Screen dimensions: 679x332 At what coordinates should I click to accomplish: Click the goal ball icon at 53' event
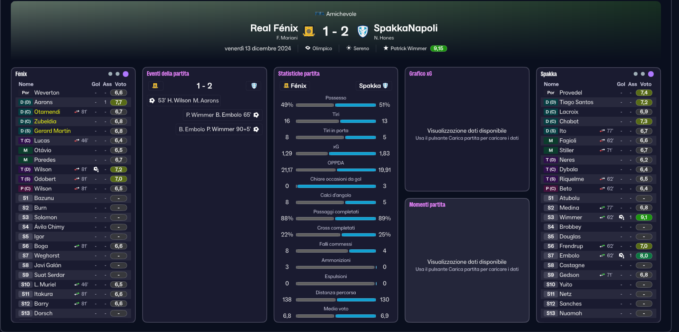[x=152, y=101]
